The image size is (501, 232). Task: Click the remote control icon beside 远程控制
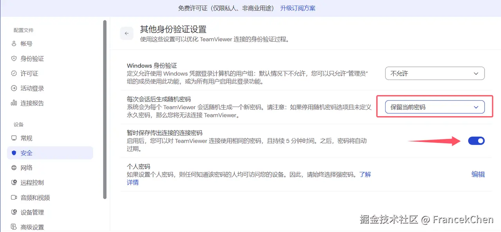(14, 182)
